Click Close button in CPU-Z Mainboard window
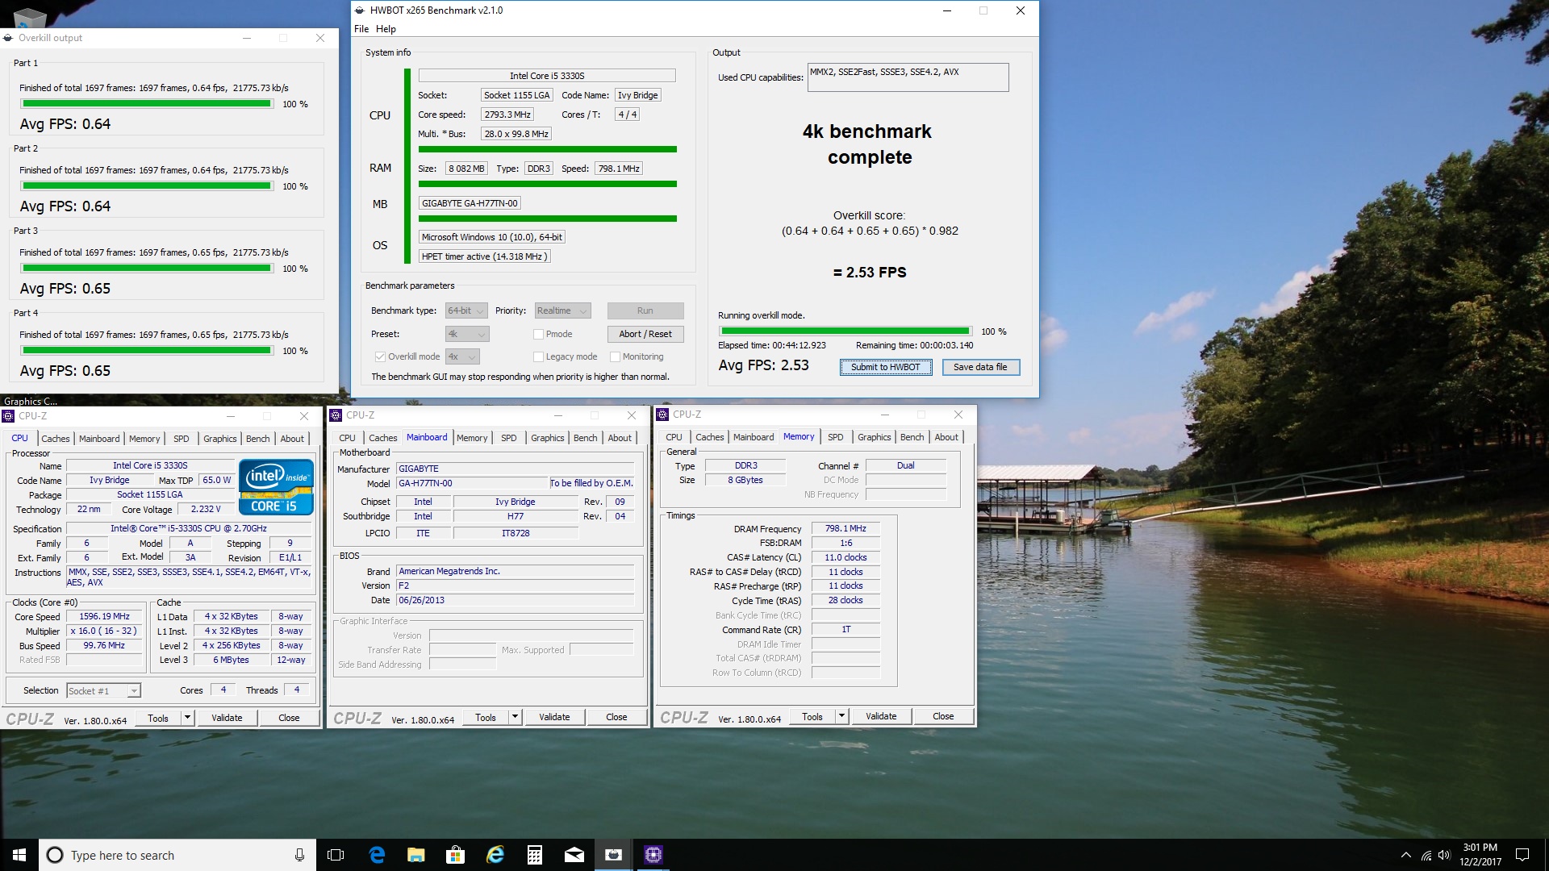 [x=616, y=717]
